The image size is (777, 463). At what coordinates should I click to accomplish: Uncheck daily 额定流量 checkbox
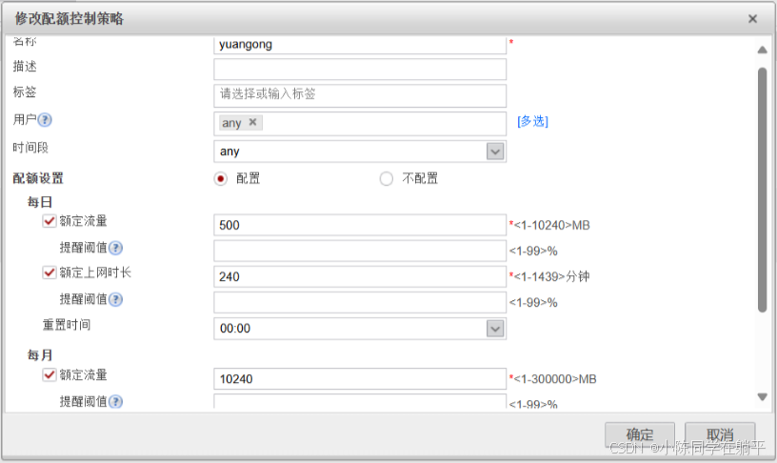(x=50, y=221)
